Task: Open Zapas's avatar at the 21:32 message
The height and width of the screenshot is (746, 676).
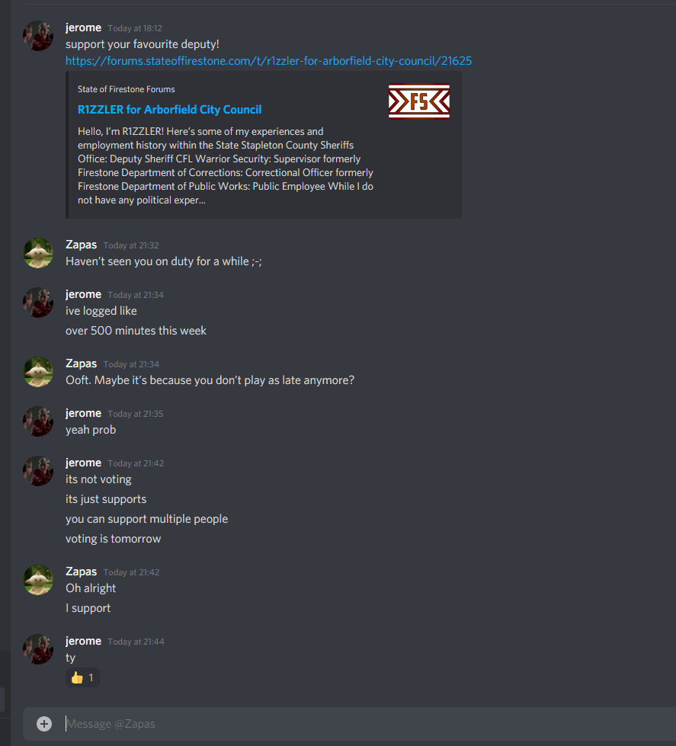Action: pyautogui.click(x=38, y=253)
